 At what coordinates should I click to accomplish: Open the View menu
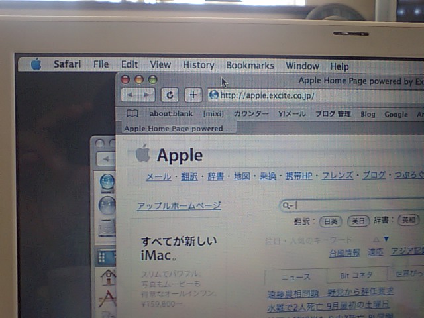pos(160,65)
